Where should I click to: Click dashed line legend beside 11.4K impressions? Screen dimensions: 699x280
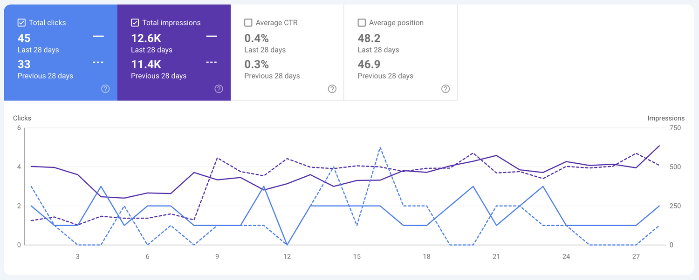(212, 62)
